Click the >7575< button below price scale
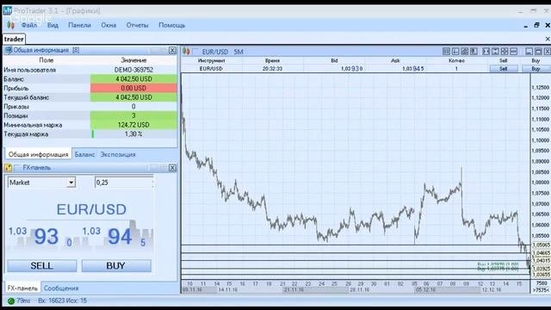The height and width of the screenshot is (310, 551). [541, 290]
